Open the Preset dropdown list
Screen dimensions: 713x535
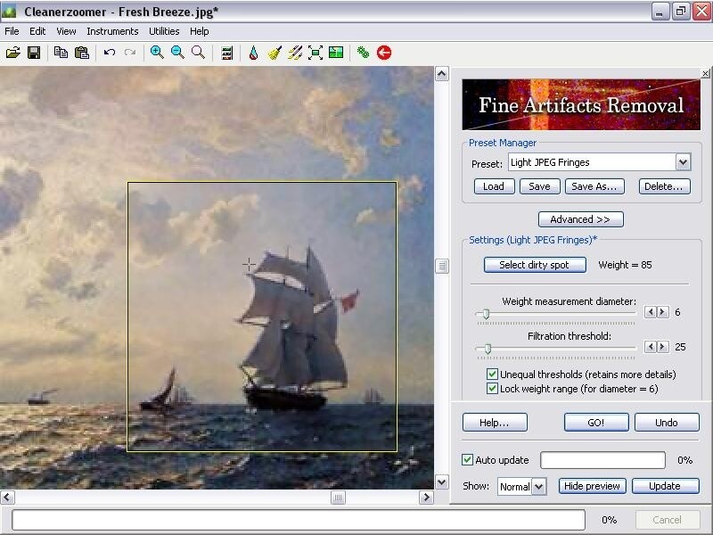(x=683, y=162)
